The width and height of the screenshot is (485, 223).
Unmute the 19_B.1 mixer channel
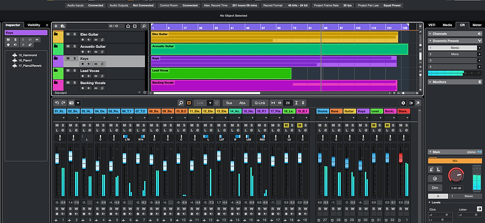(299, 125)
